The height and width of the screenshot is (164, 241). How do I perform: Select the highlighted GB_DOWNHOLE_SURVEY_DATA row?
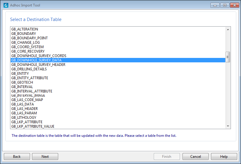(x=118, y=60)
